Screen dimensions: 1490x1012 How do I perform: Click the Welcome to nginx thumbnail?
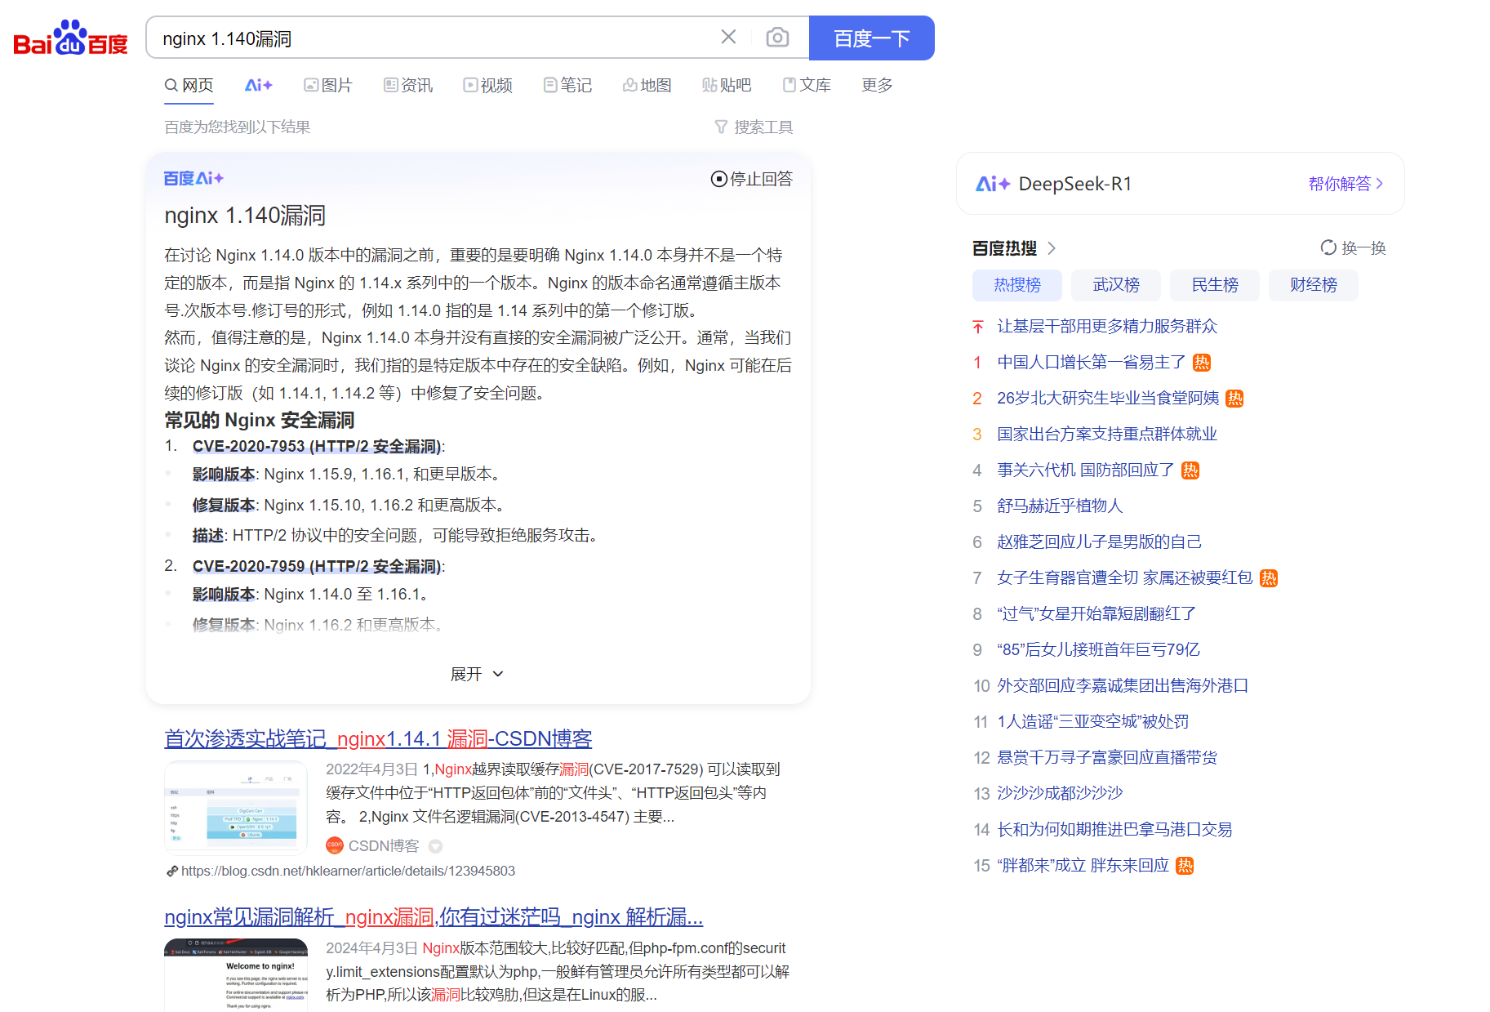236,975
